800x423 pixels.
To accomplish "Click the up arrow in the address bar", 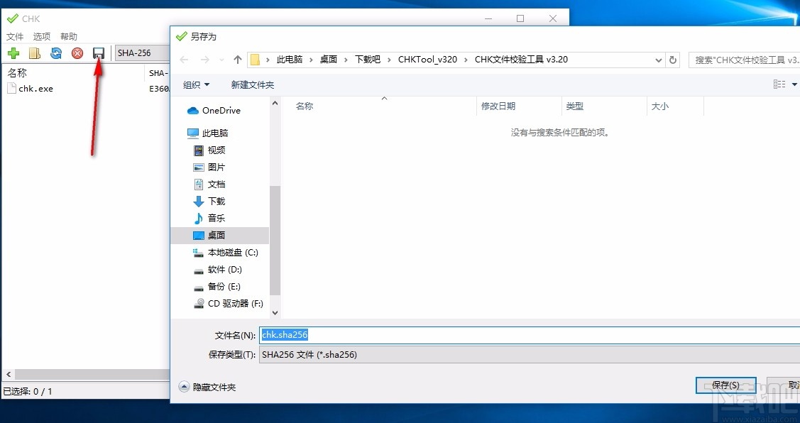I will point(238,60).
